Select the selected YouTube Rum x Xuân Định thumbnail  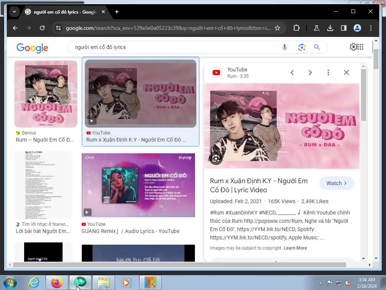141,94
